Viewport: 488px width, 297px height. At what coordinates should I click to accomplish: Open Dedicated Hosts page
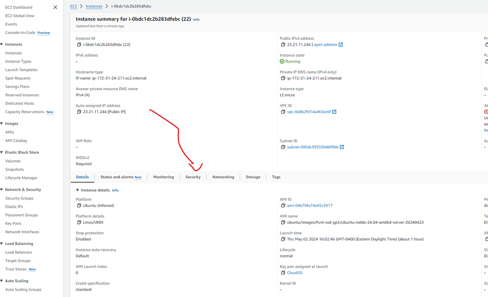pos(20,103)
